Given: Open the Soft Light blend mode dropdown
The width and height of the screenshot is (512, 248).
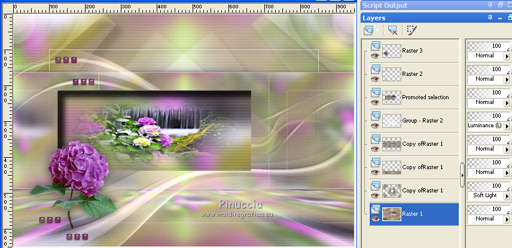Looking at the screenshot, I should (507, 196).
